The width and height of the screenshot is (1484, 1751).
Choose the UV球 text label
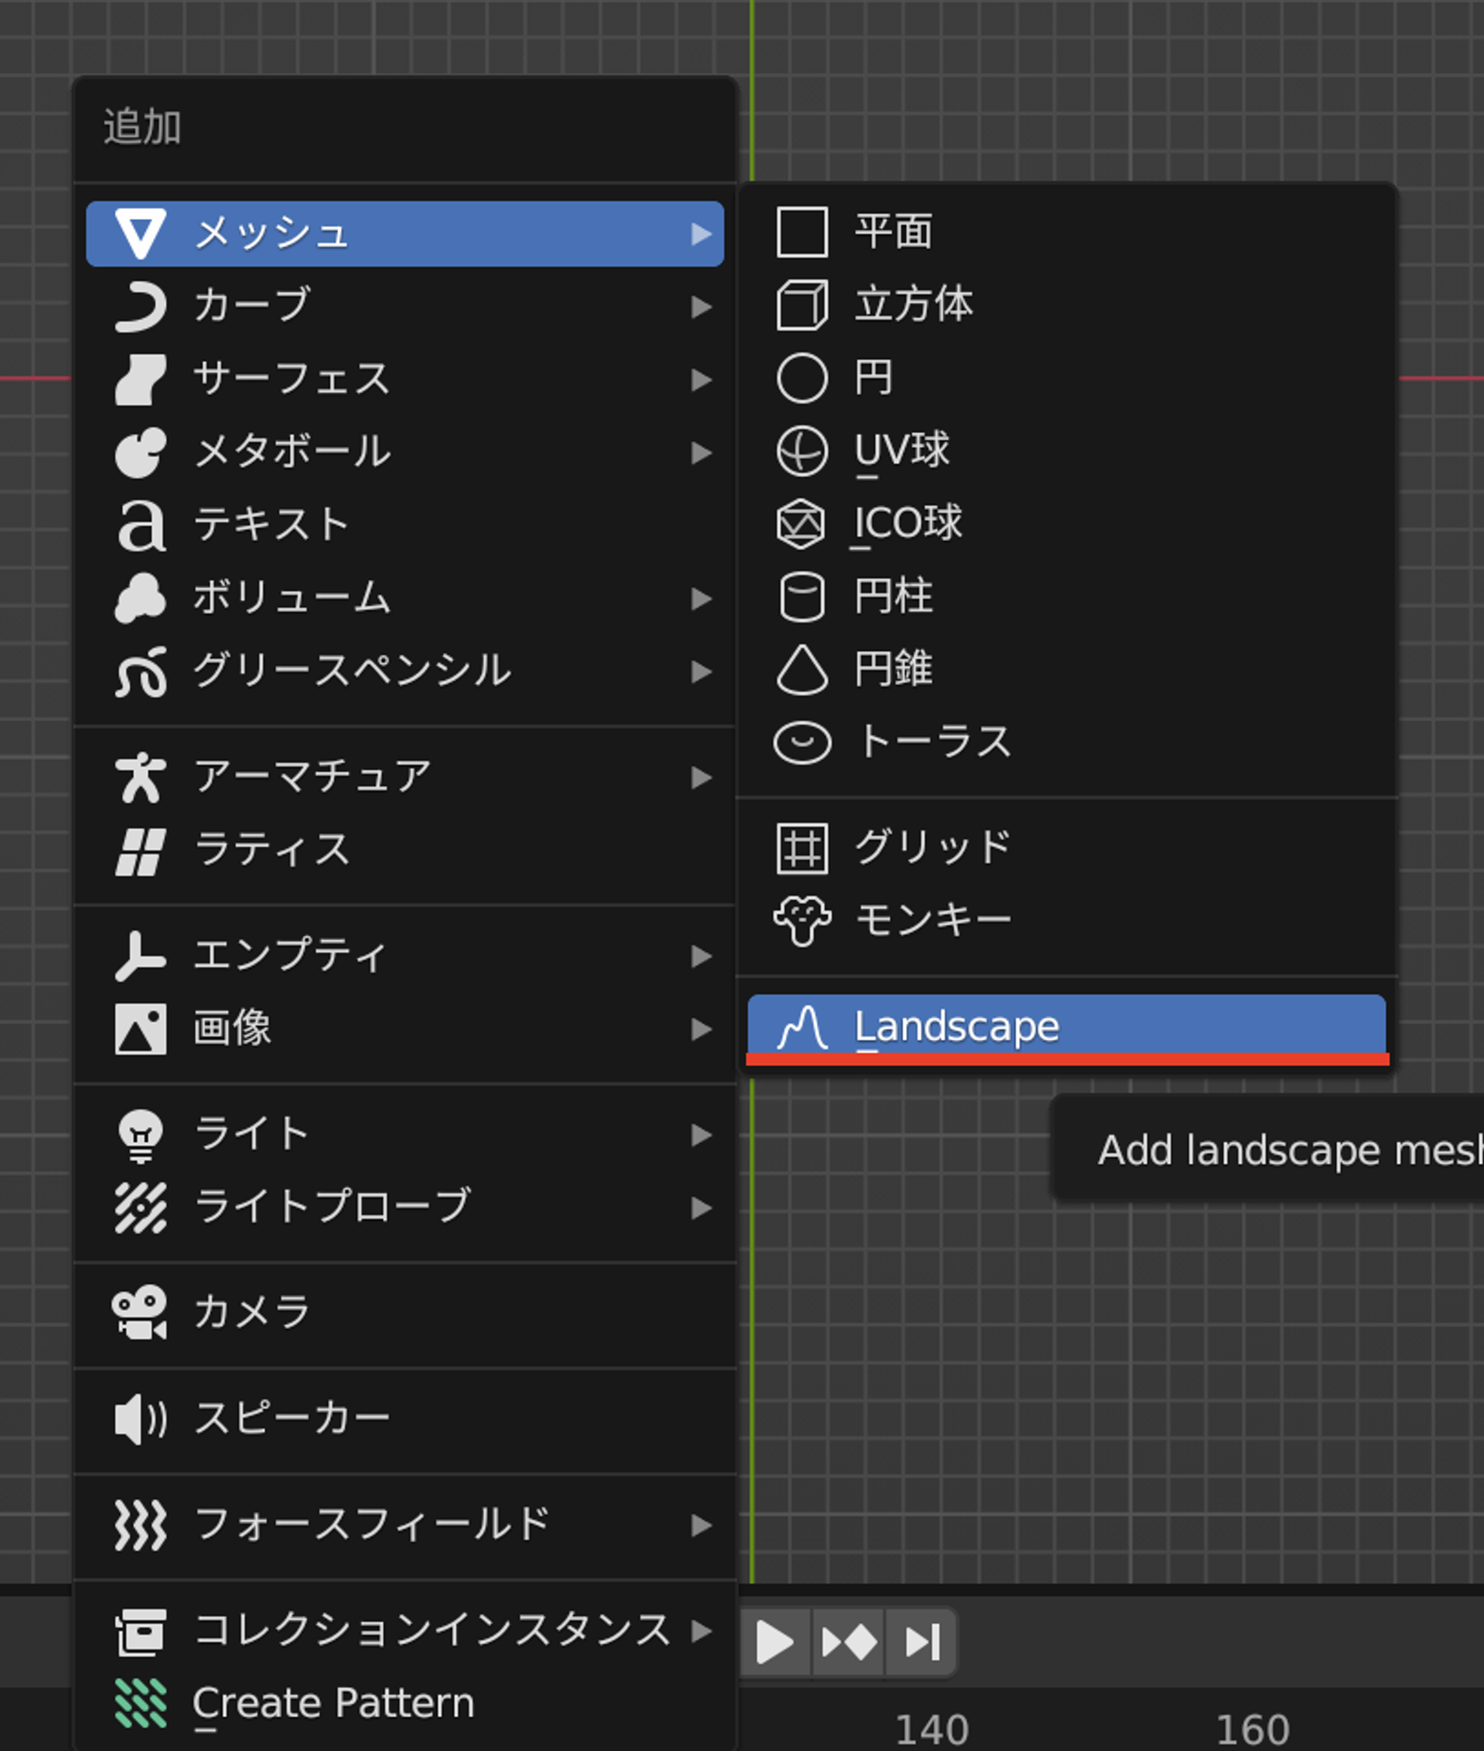click(x=902, y=451)
